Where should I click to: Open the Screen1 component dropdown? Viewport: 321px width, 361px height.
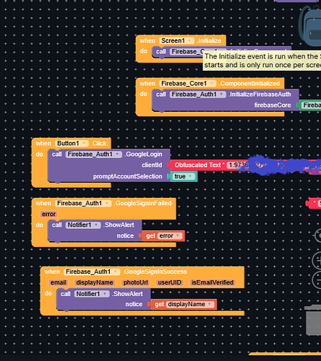(190, 40)
